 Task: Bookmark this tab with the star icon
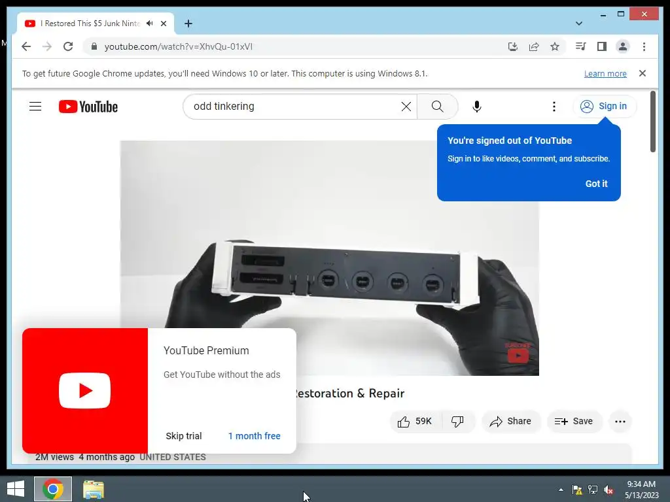click(x=555, y=46)
